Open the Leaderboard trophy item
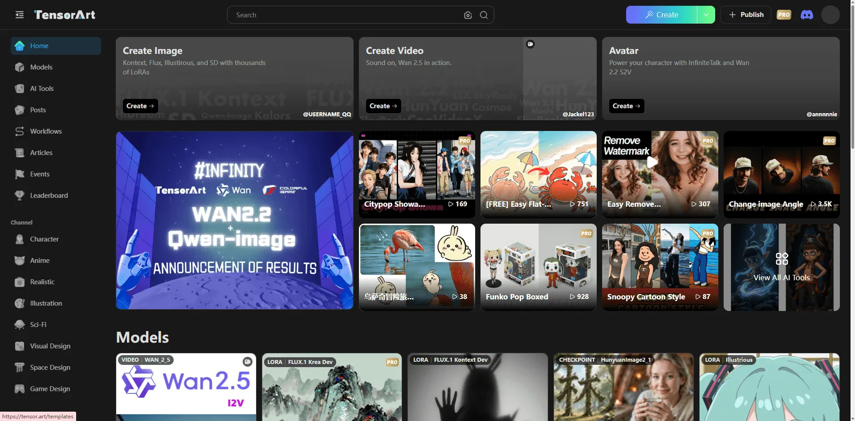This screenshot has width=855, height=421. [49, 196]
